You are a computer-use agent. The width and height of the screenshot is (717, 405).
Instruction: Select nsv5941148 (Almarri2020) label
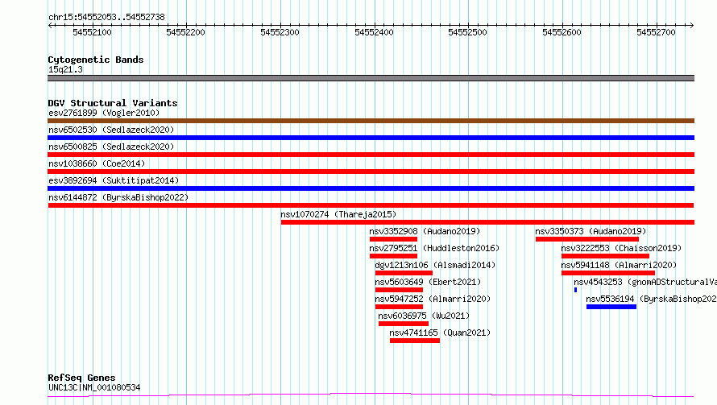pyautogui.click(x=619, y=265)
